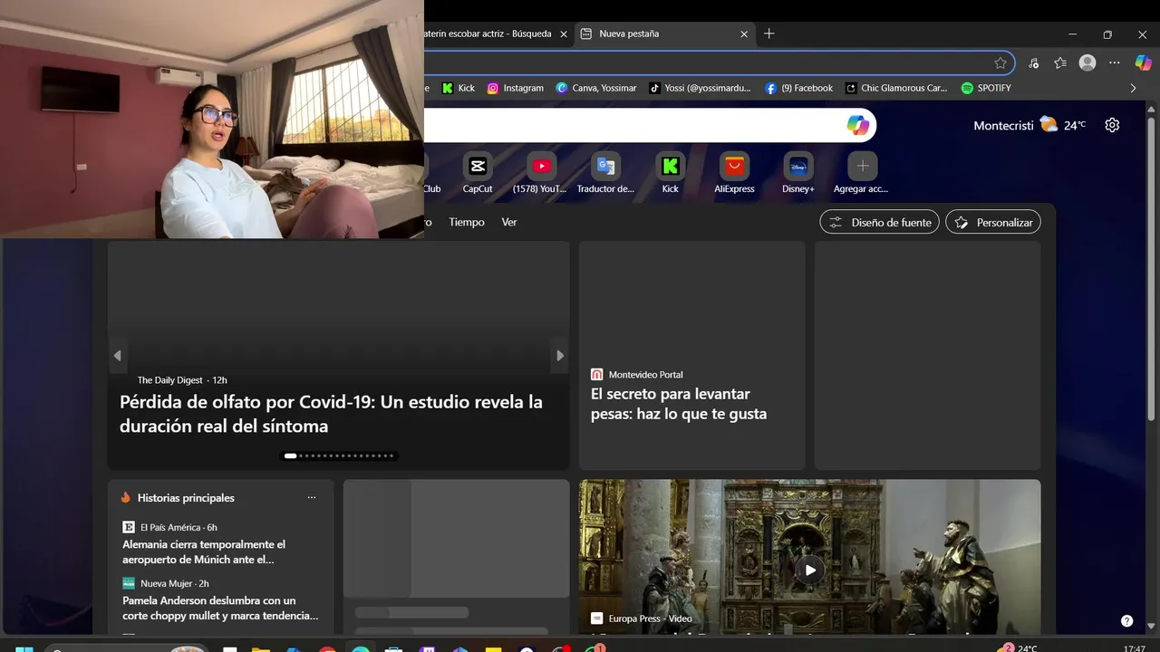
Task: Play the Europa Press video
Action: 810,570
